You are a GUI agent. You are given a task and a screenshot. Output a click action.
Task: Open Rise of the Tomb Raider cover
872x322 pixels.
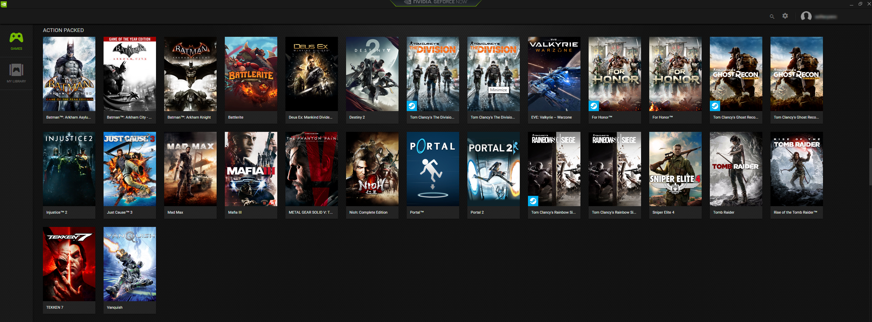(797, 169)
